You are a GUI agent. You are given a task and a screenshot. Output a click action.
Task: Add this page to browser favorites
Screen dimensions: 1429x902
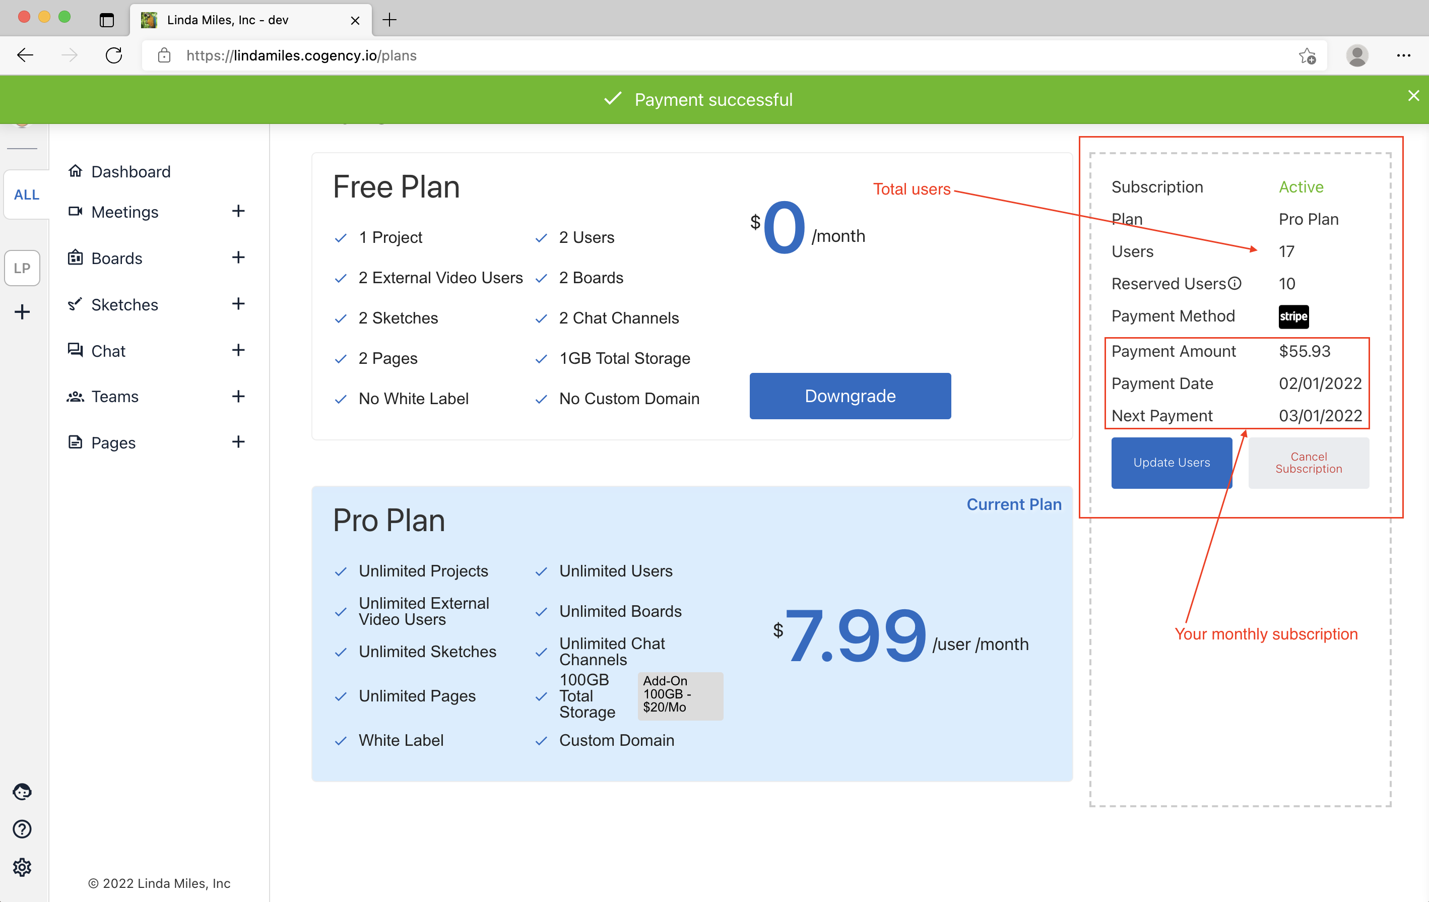1307,56
